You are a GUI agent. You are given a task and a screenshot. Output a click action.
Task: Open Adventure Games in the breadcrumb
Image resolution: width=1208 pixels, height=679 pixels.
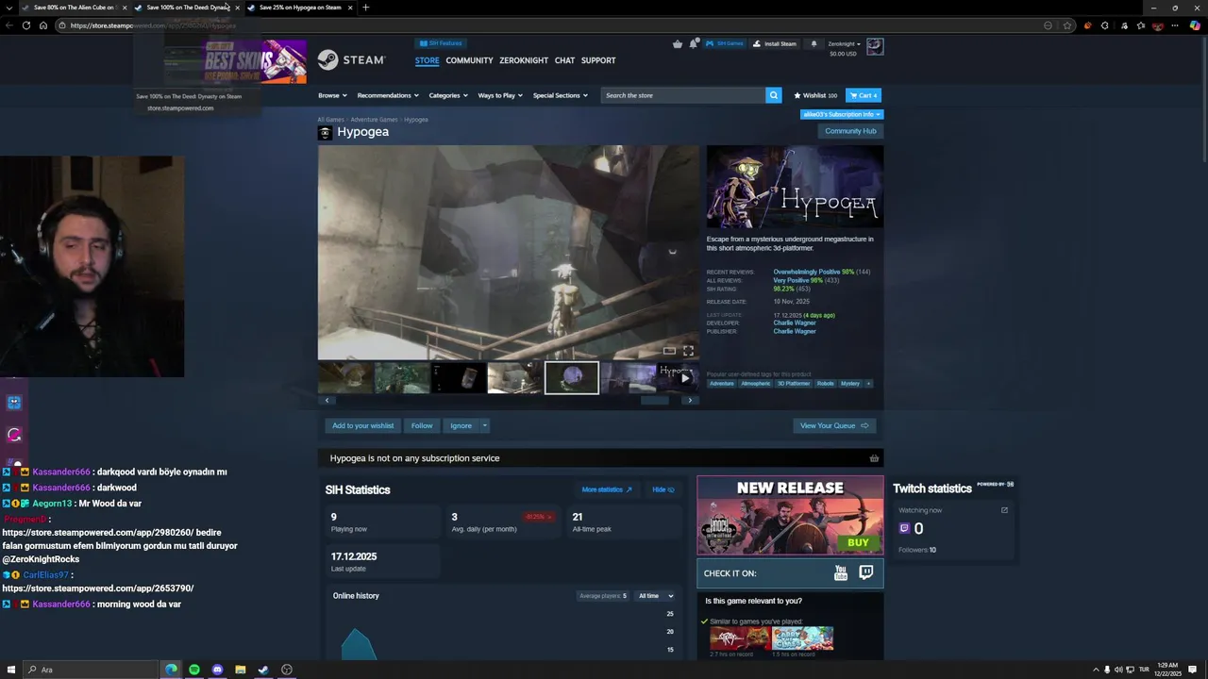(375, 120)
